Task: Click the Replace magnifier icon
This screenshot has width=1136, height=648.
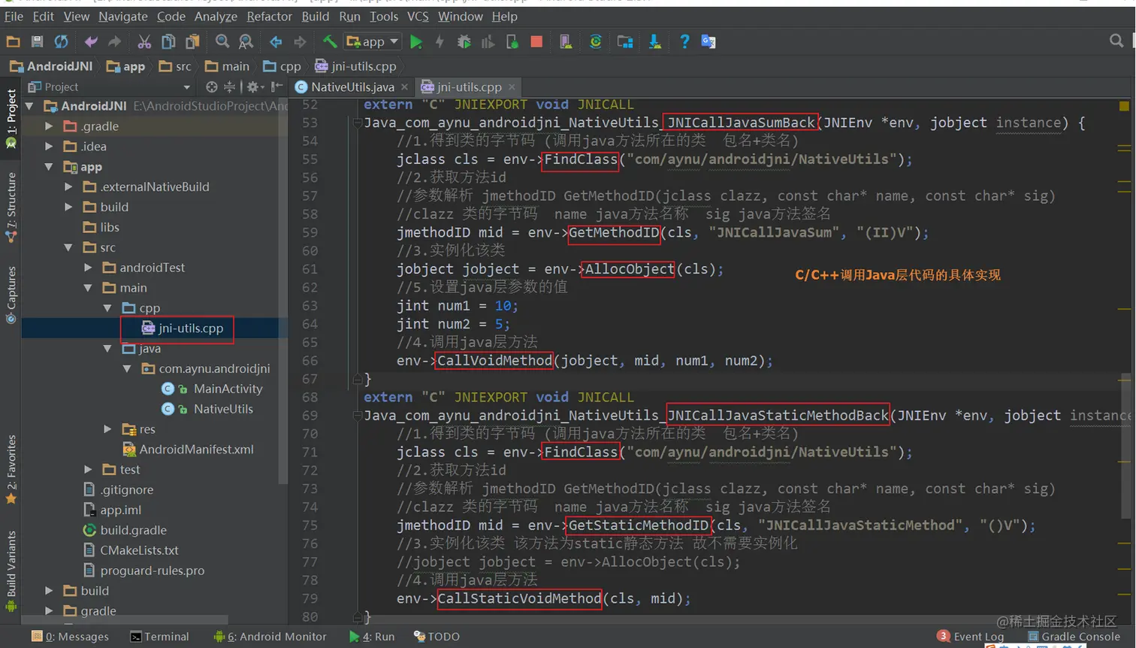Action: (x=246, y=42)
